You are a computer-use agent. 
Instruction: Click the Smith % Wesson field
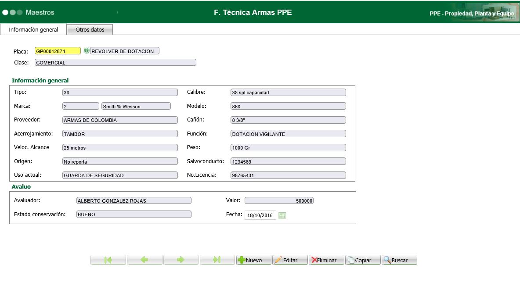click(136, 106)
